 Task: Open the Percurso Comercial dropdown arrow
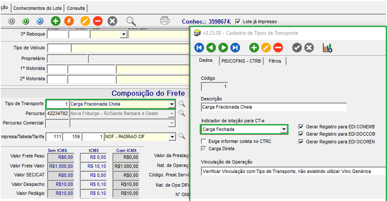(172, 123)
